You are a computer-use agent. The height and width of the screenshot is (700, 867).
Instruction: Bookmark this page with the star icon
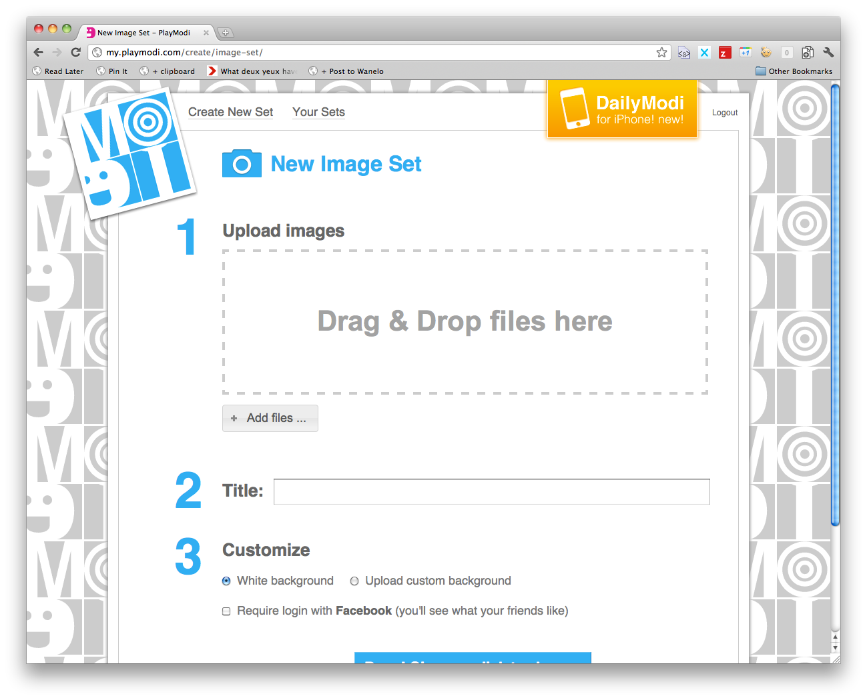661,52
